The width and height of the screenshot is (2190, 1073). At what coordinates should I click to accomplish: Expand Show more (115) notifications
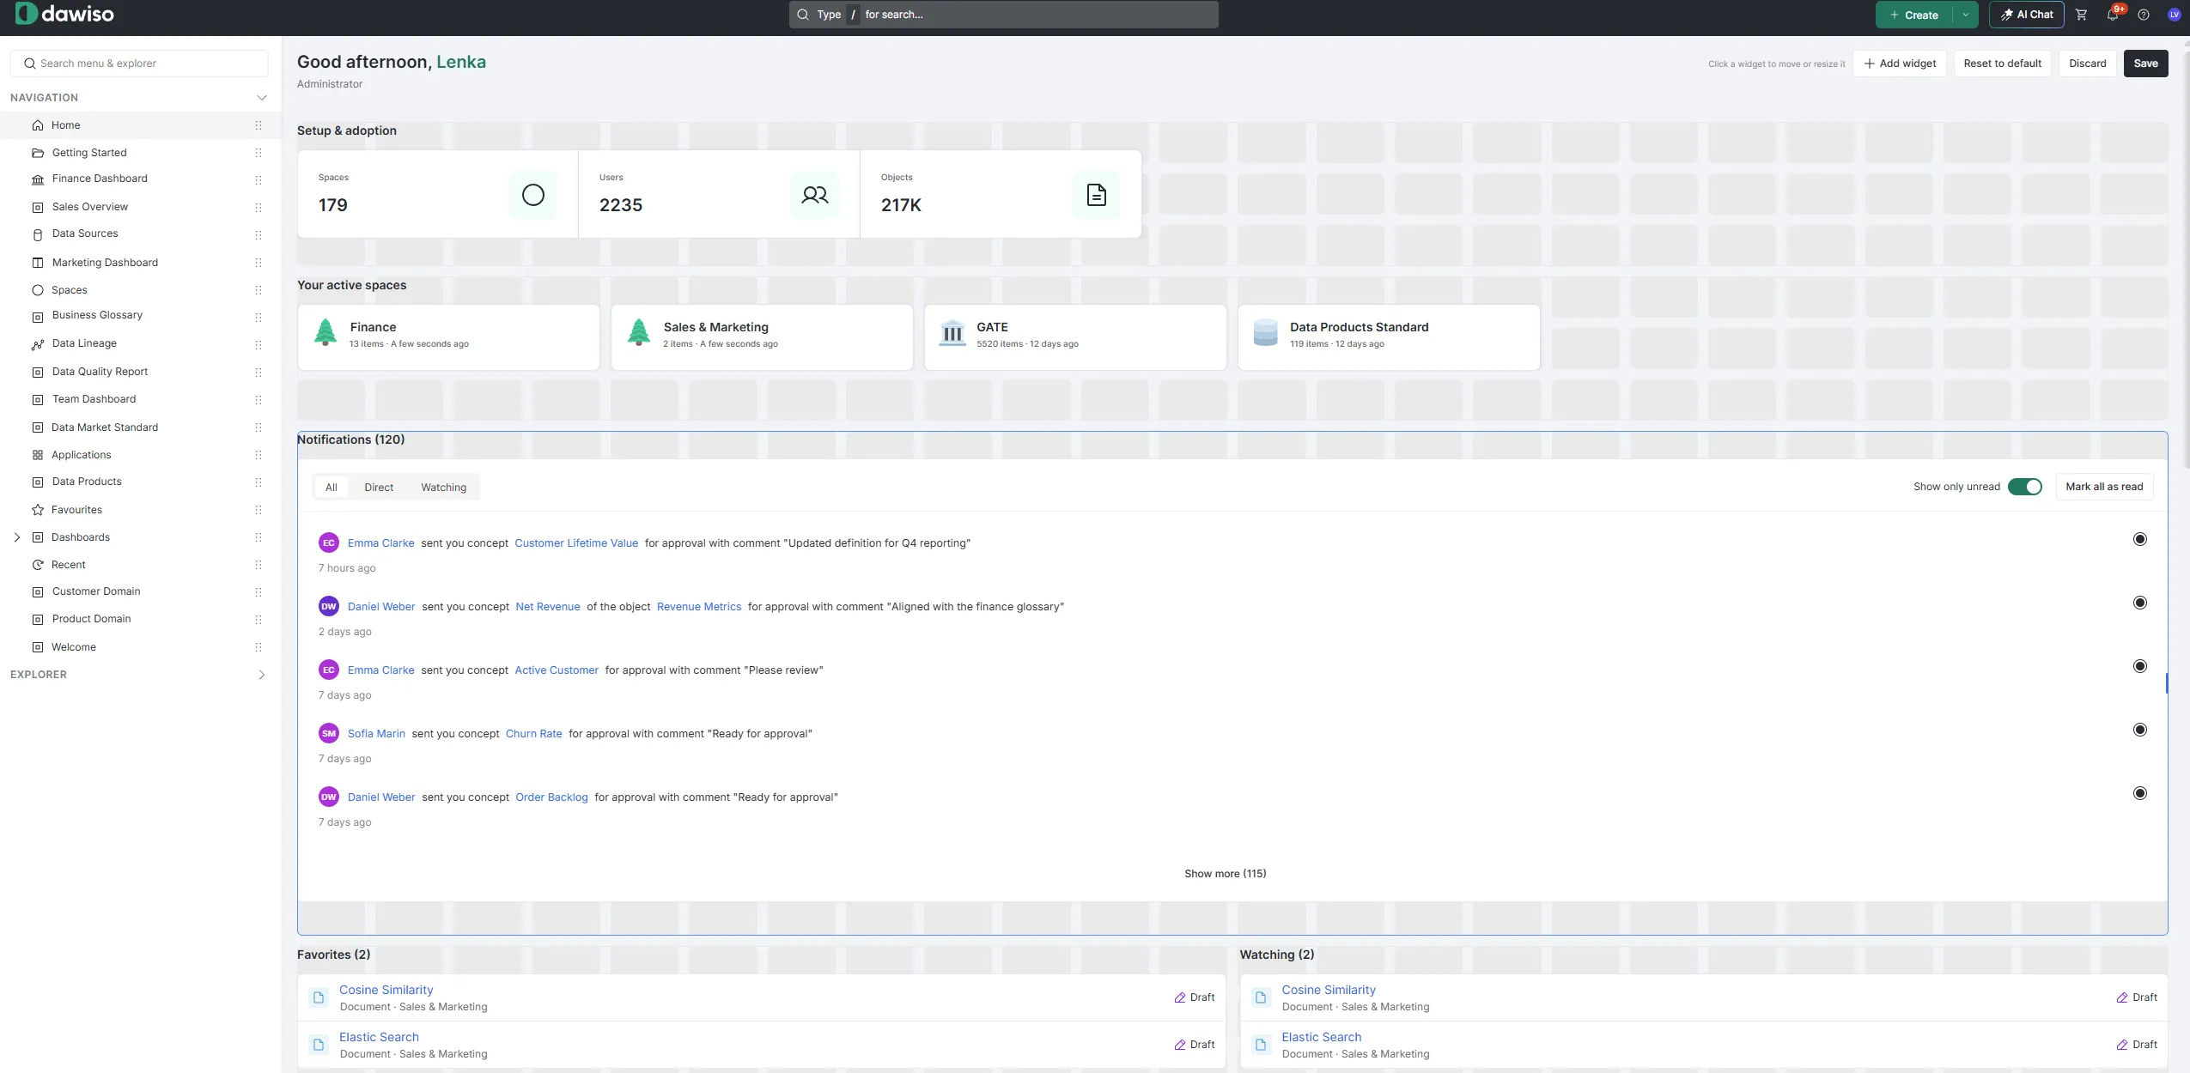[1225, 874]
